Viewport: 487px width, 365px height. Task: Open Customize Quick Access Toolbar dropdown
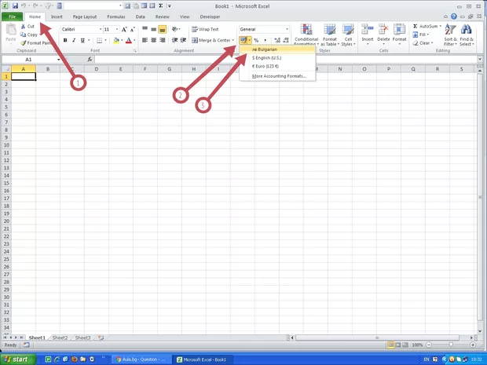coord(170,5)
